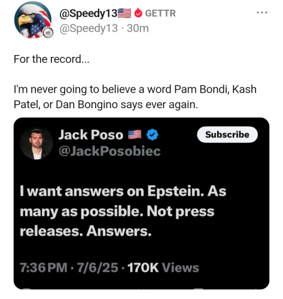Click the 170K Views count
Viewport: 283px width, 299px height.
[x=163, y=267]
